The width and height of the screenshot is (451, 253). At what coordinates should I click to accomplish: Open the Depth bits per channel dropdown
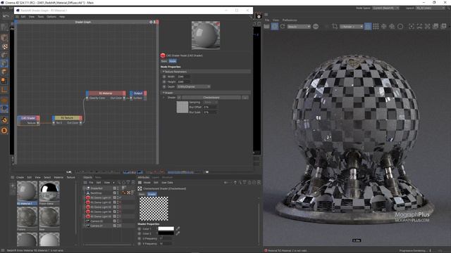[x=194, y=86]
